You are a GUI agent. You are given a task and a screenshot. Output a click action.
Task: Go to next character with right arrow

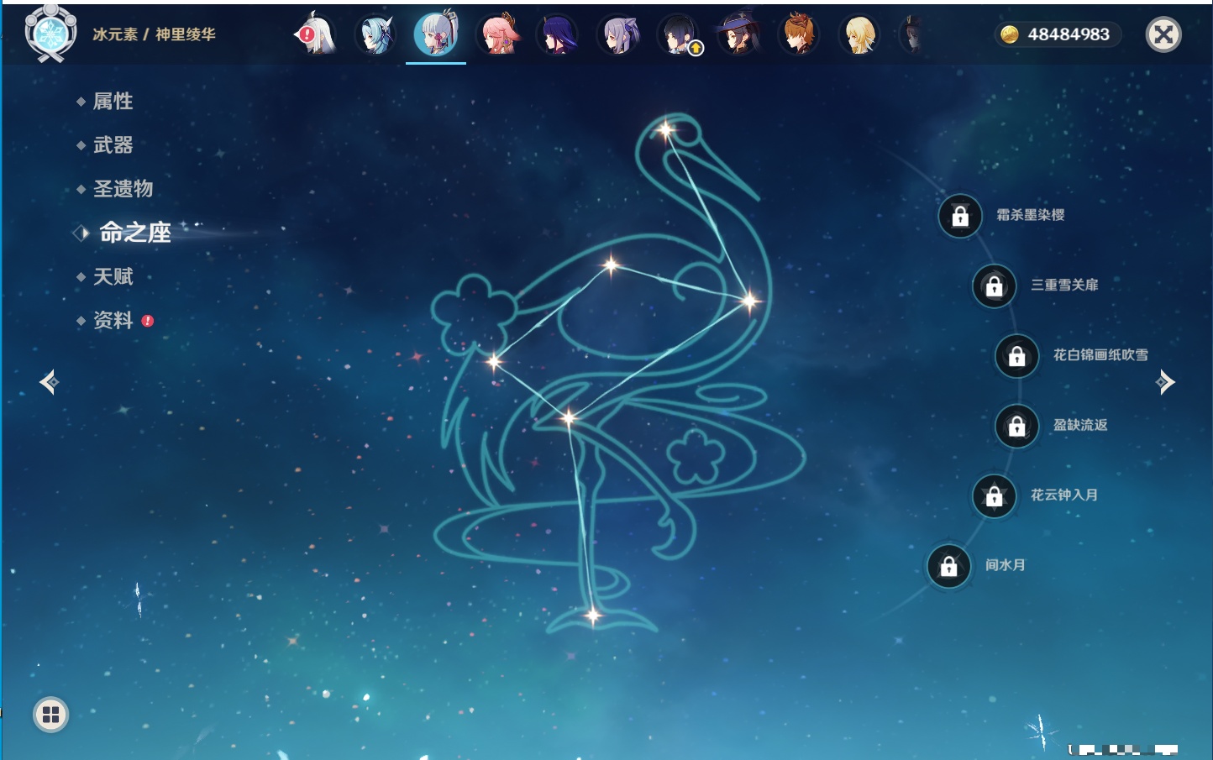tap(1165, 382)
